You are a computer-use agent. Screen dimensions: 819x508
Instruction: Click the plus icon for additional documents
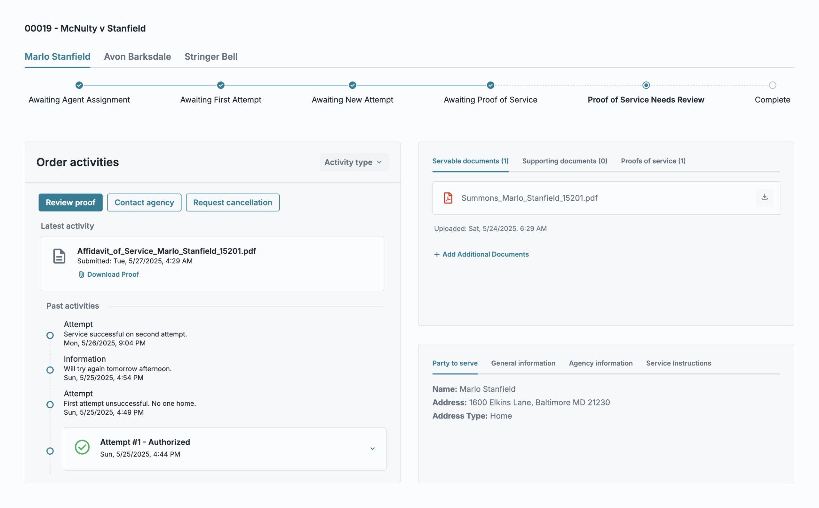point(437,254)
